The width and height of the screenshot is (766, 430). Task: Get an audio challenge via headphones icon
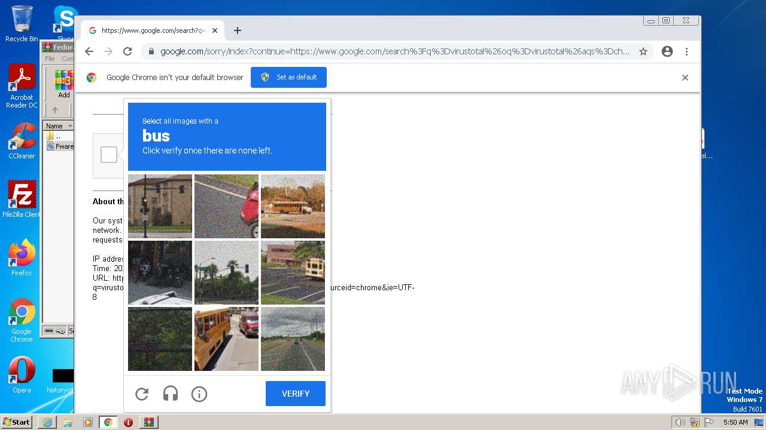point(171,394)
